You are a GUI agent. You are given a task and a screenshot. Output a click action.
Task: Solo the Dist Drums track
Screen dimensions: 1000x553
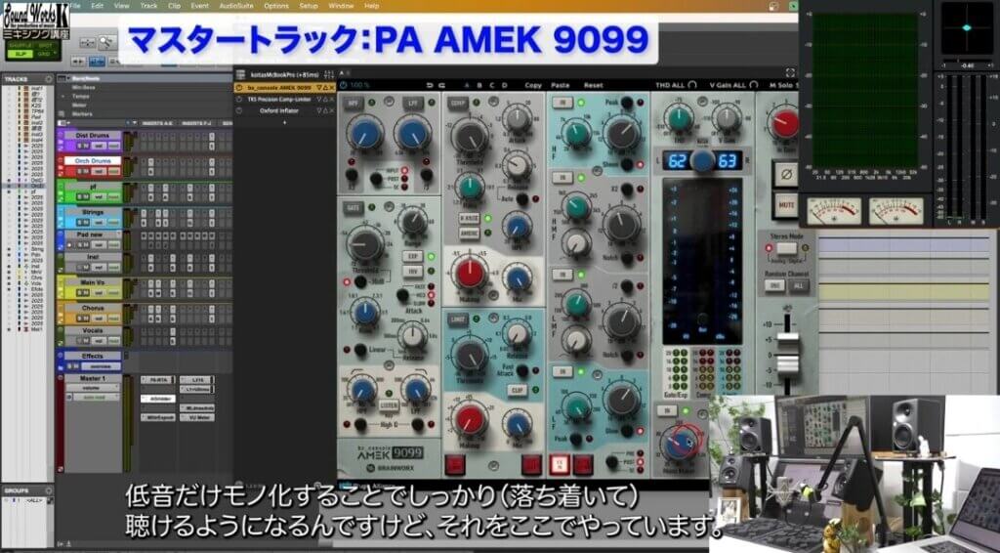coord(80,145)
